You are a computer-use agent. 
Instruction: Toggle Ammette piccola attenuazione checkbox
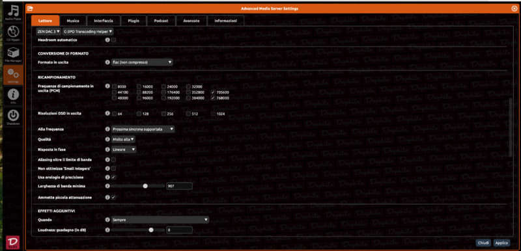click(113, 197)
